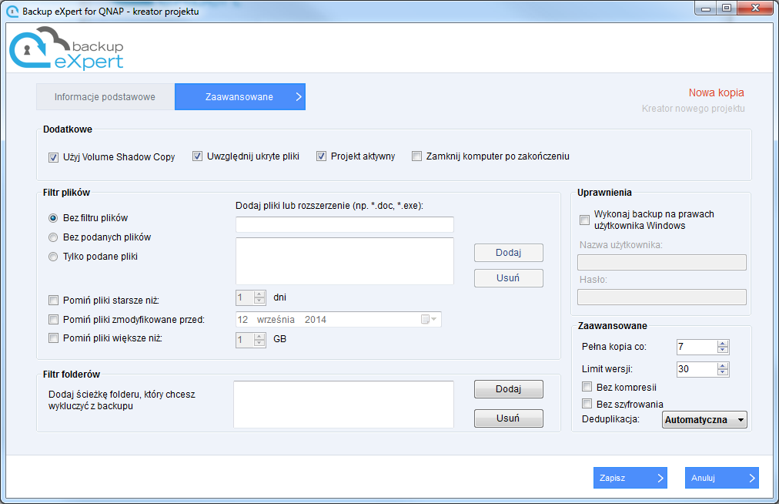
Task: Focus the Nazwa użytkownika field
Action: [x=662, y=262]
